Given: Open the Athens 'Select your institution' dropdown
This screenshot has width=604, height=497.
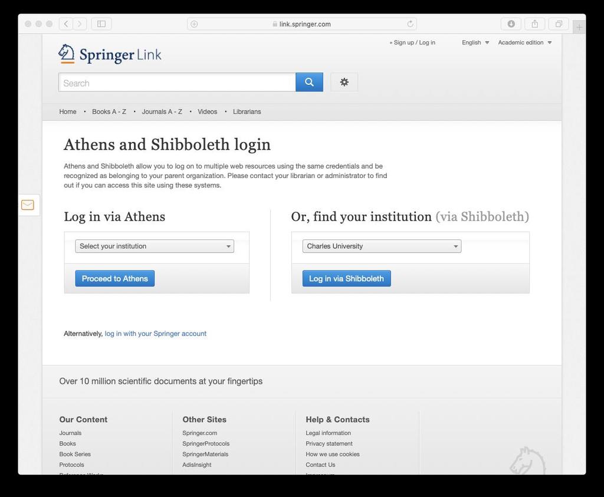Looking at the screenshot, I should 155,246.
